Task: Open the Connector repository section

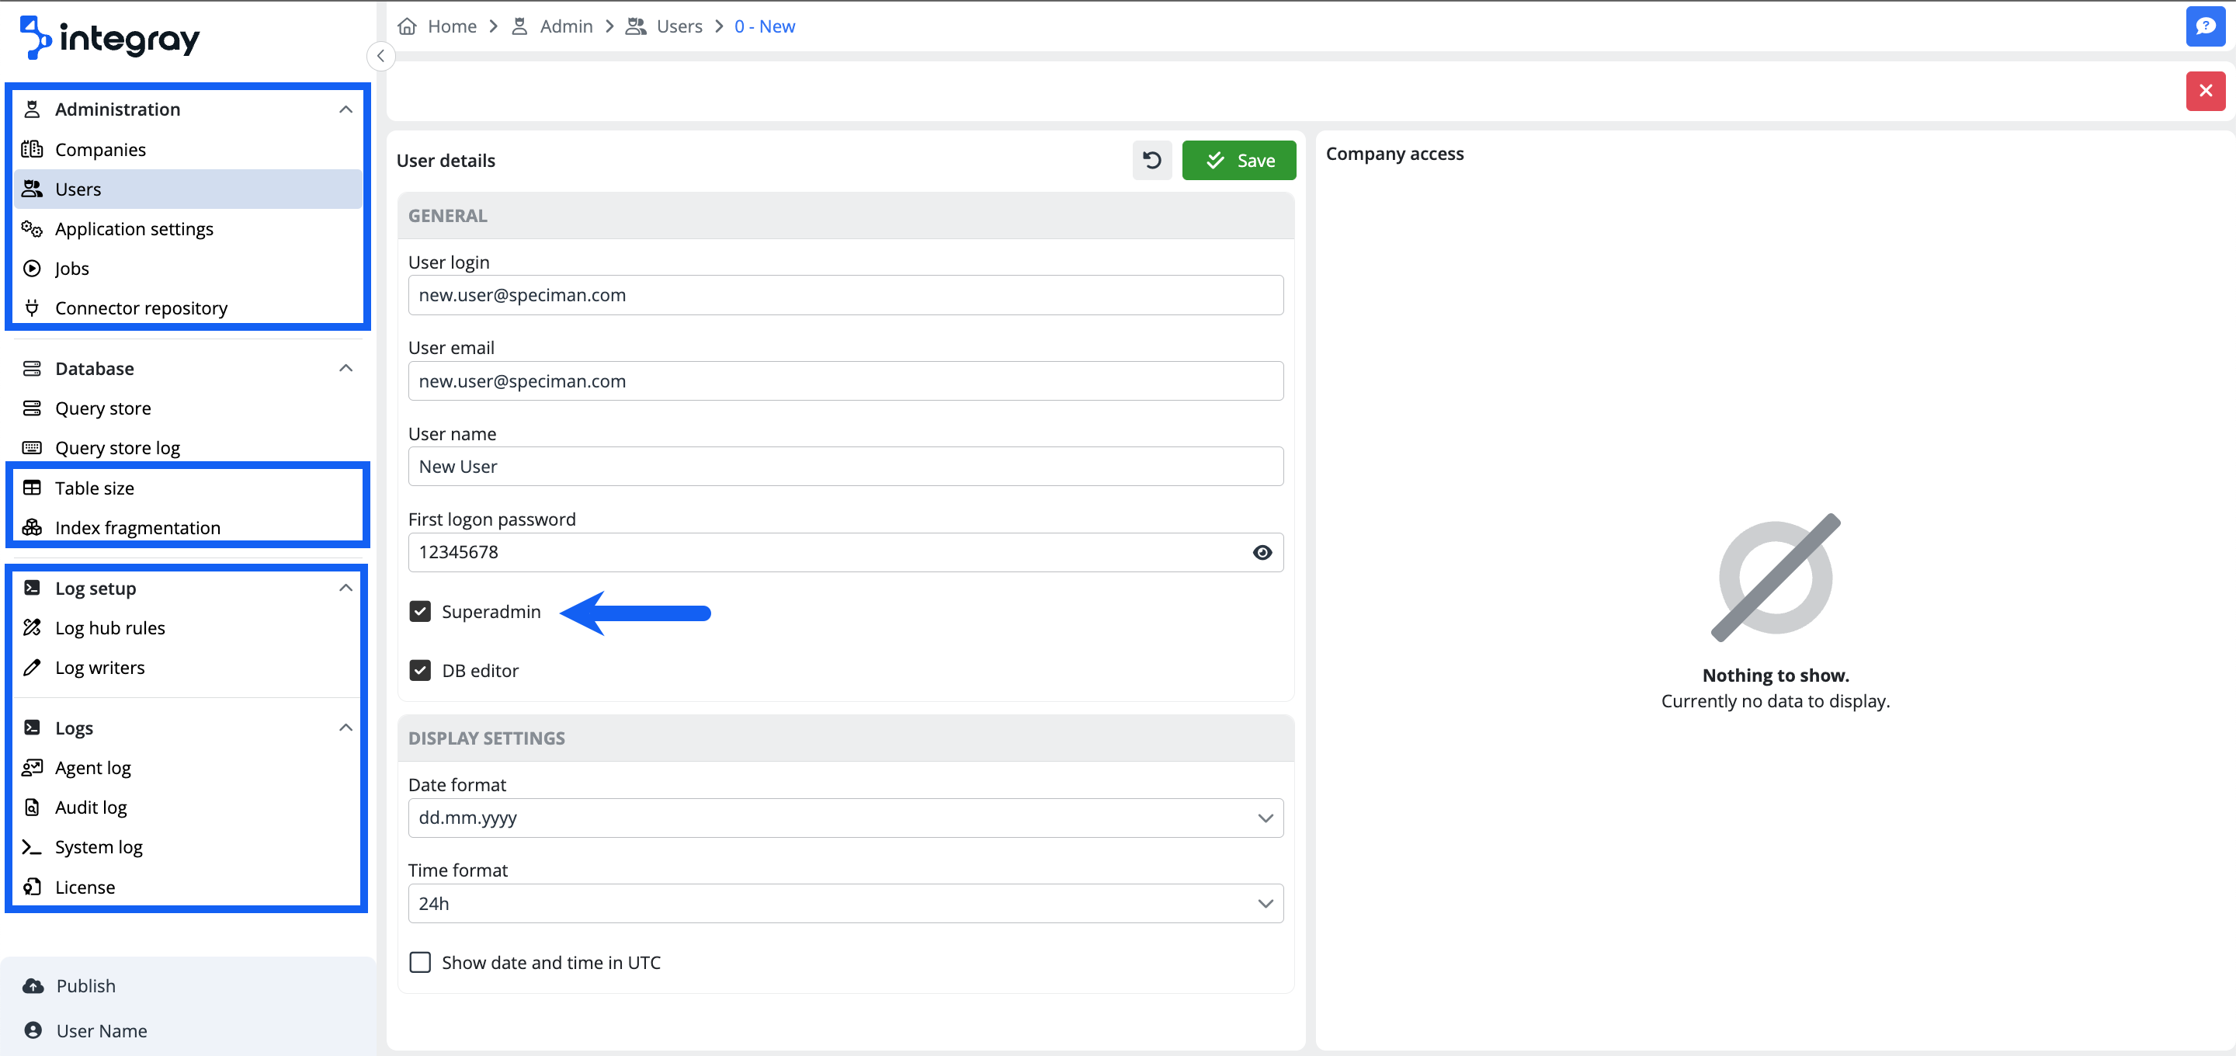Action: (x=141, y=307)
